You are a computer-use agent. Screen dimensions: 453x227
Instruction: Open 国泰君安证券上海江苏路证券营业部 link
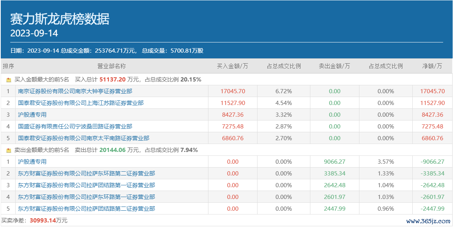(x=81, y=103)
